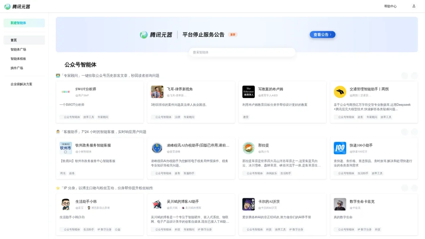
Task: Open 智能体广场 from the sidebar
Action: (x=24, y=49)
